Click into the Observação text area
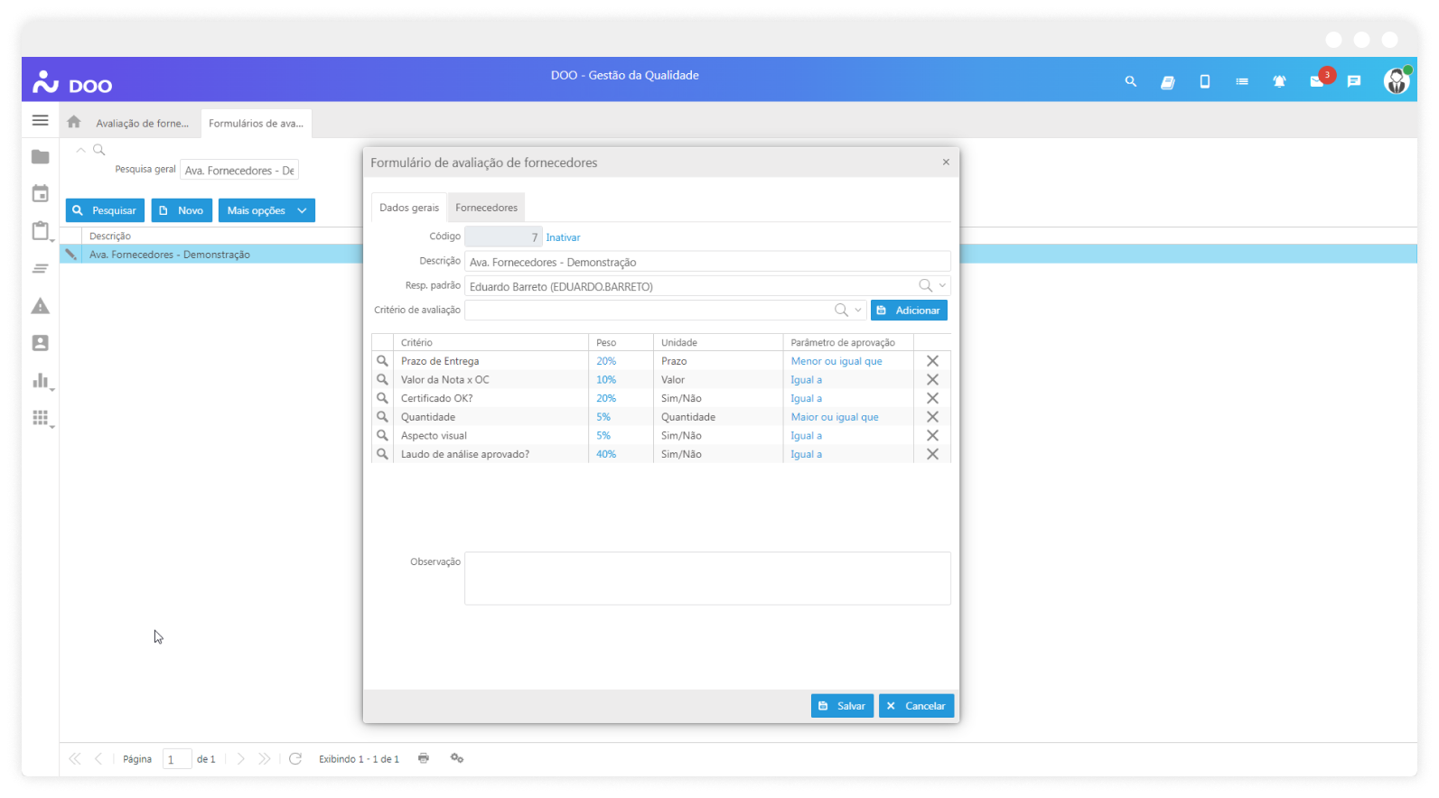Viewport: 1439px width, 798px height. click(x=706, y=578)
